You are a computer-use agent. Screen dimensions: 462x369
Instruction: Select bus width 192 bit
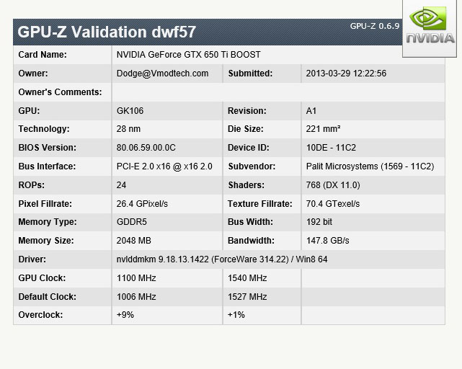pos(319,222)
